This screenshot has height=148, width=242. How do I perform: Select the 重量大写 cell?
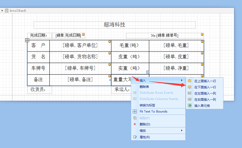121,80
